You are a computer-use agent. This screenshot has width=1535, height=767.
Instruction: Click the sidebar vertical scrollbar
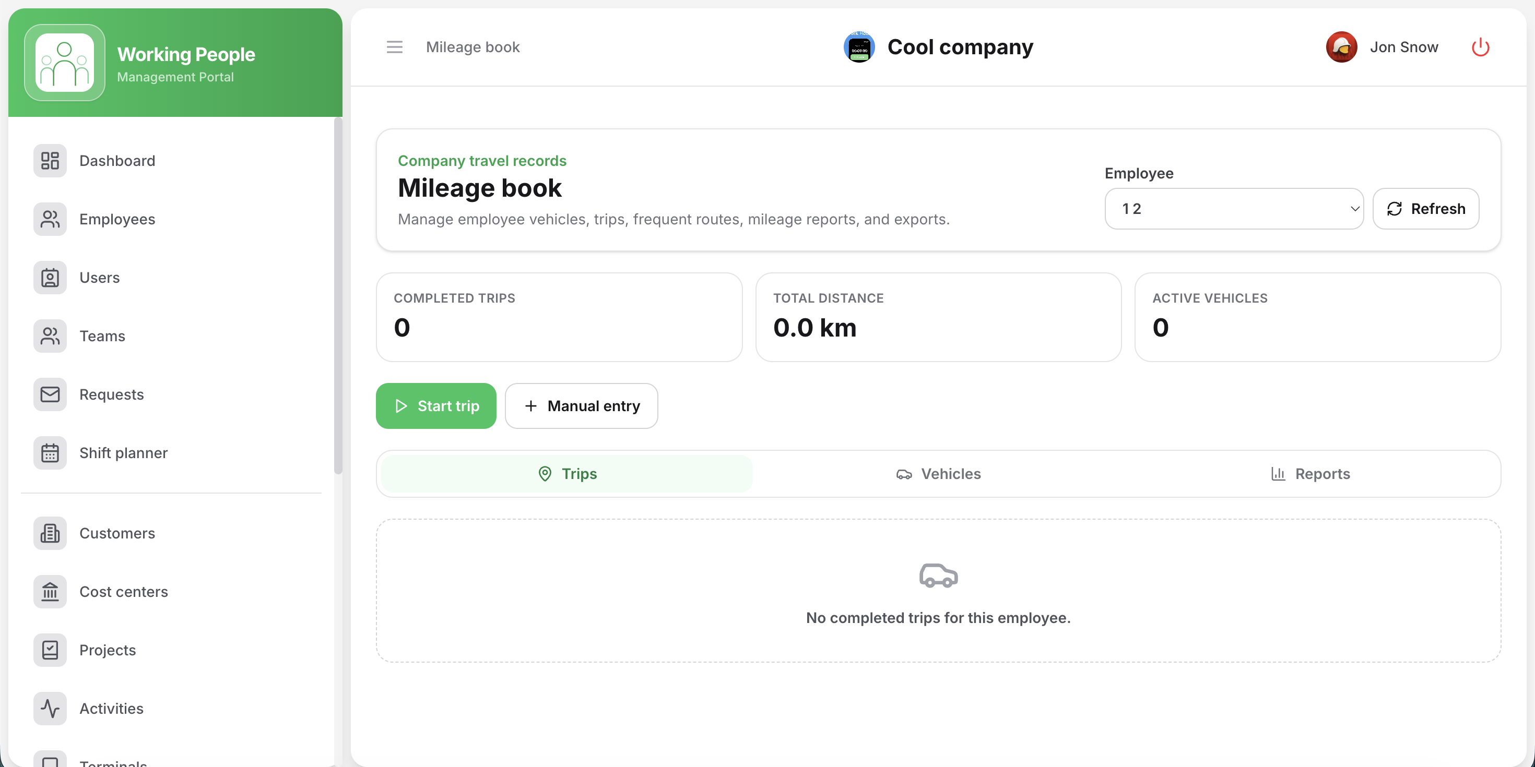[338, 296]
